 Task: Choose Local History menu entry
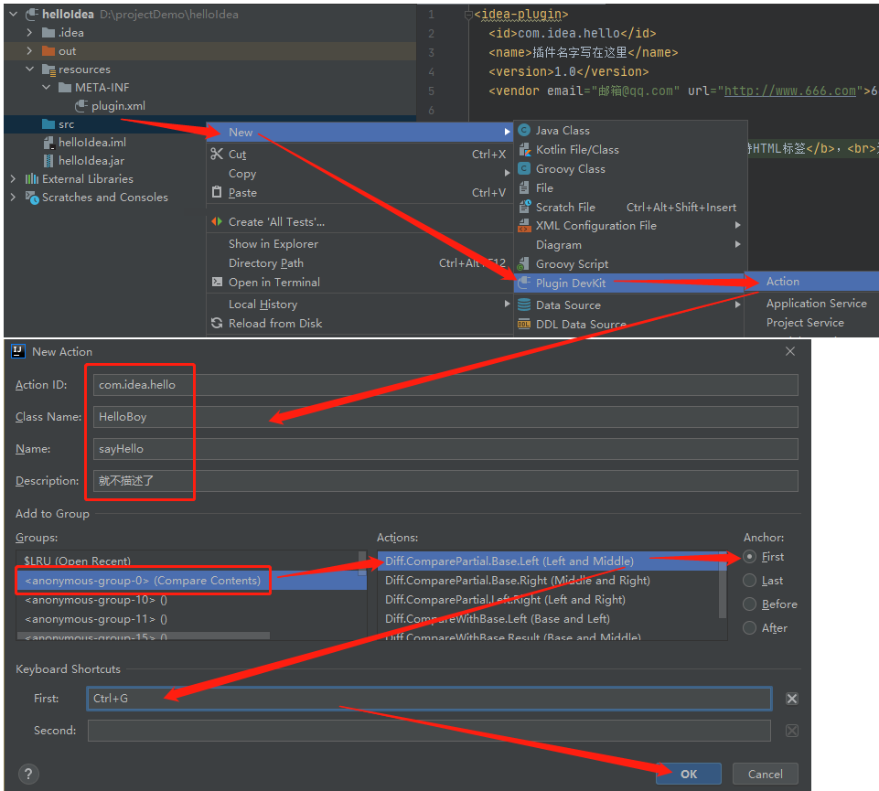[x=359, y=304]
